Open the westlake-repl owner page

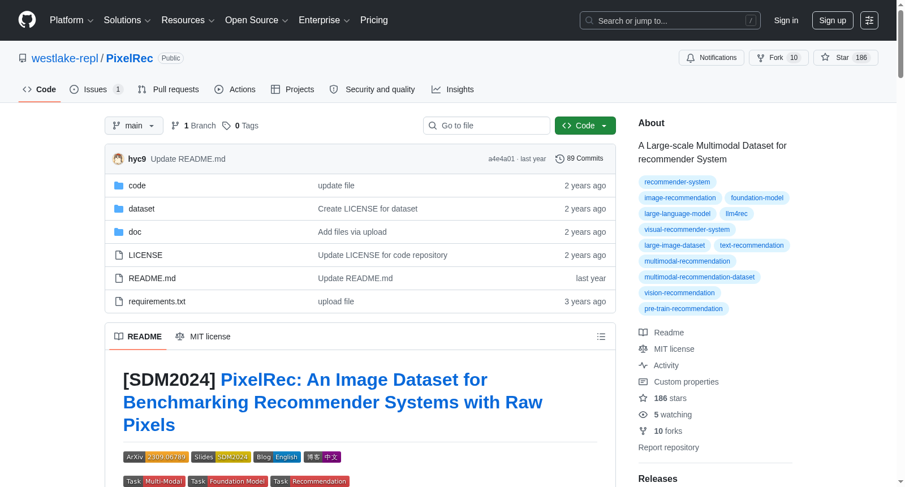click(65, 58)
